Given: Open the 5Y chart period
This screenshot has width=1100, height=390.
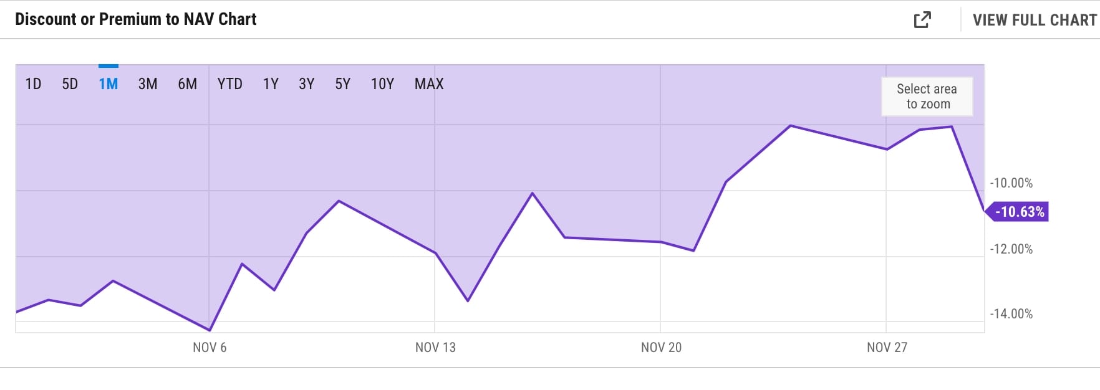Looking at the screenshot, I should pos(343,83).
